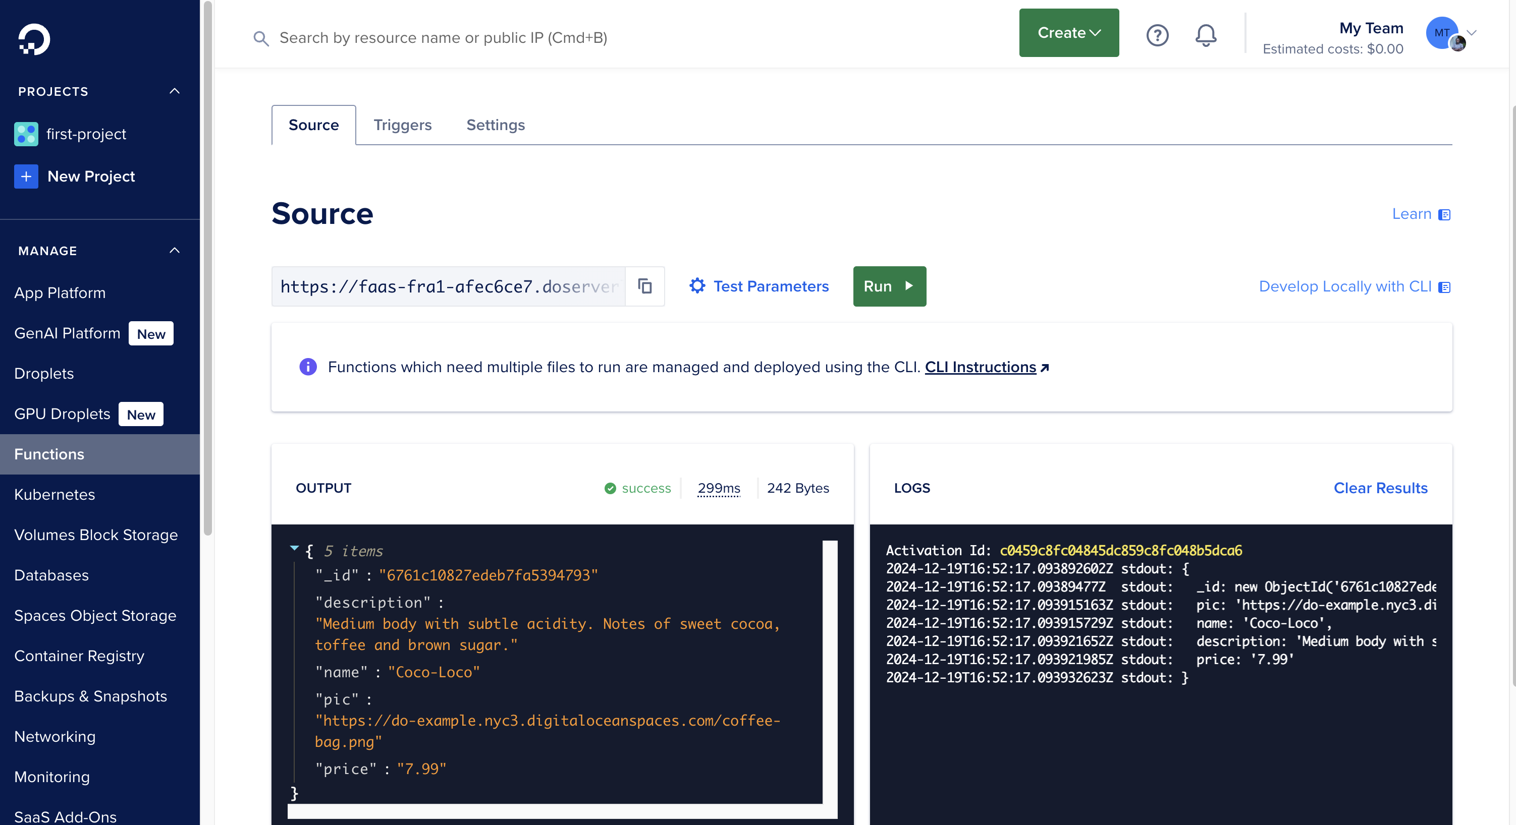1516x825 pixels.
Task: Click the Learn icon button
Action: (x=1445, y=214)
